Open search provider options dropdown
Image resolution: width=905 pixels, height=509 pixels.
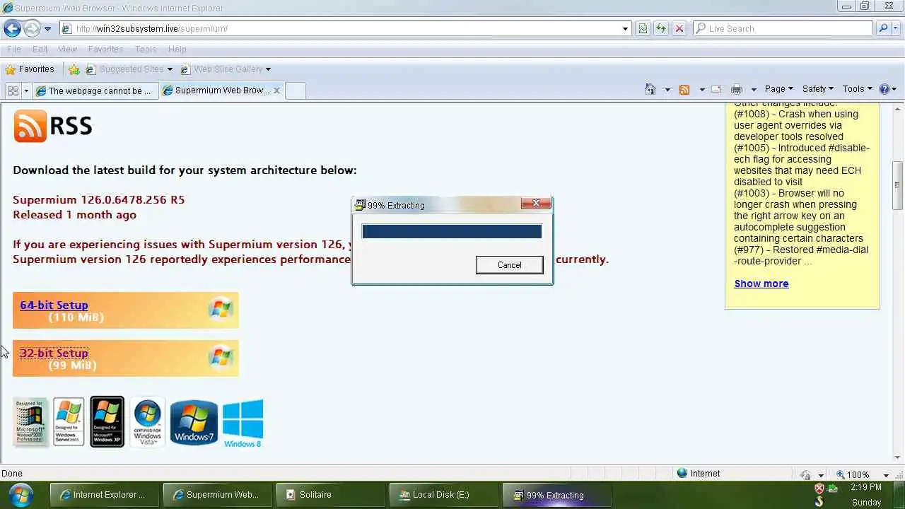tap(895, 29)
